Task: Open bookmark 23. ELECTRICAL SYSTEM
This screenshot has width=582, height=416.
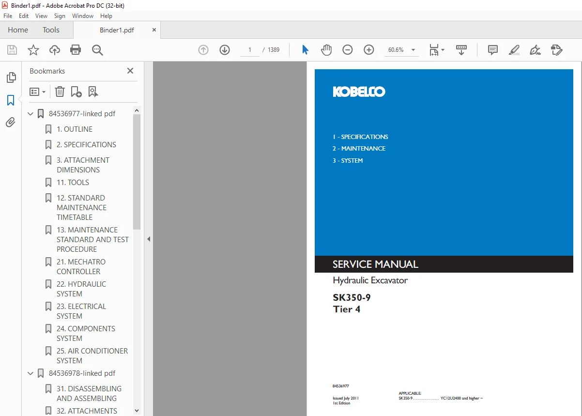Action: click(81, 311)
